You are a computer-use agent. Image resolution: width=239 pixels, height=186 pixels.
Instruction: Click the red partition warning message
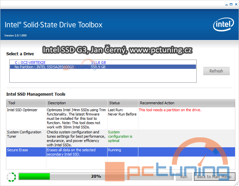pos(170,110)
